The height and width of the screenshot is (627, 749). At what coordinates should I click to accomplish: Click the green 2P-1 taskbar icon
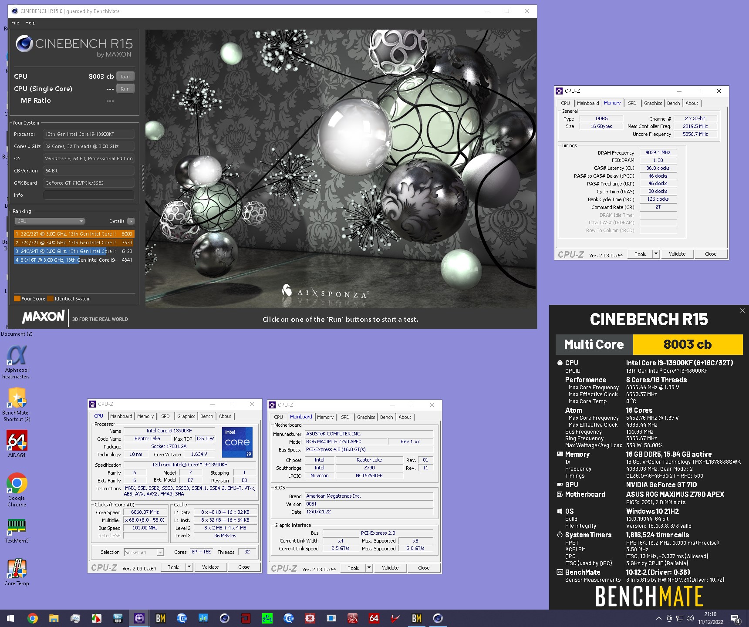tap(267, 618)
